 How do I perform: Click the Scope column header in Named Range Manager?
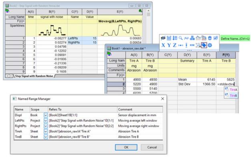point(39,109)
